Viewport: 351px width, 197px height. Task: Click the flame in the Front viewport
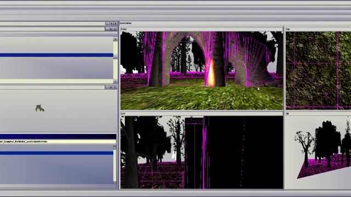point(211,74)
